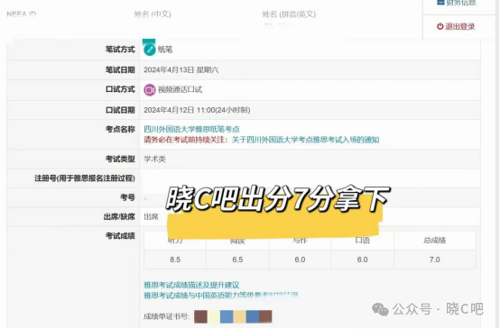500x329 pixels.
Task: Click the purple video 口试 icon
Action: pyautogui.click(x=149, y=90)
